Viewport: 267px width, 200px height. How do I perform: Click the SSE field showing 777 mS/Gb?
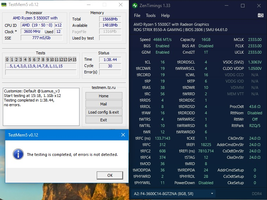[x=42, y=38]
